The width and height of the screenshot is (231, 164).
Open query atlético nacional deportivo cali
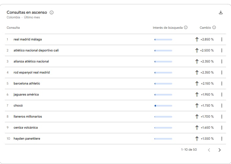pyautogui.click(x=36, y=50)
